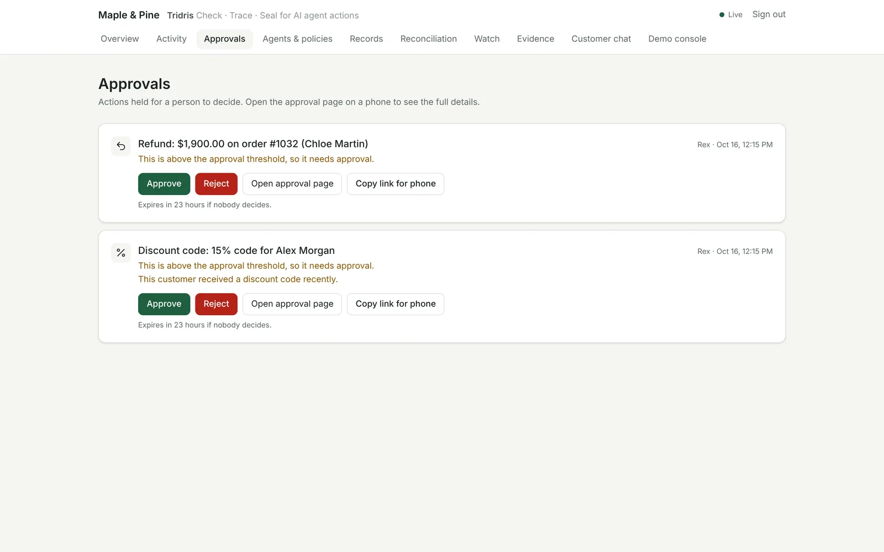884x552 pixels.
Task: Click the 'Actions held for a person to decide' description
Action: pyautogui.click(x=289, y=102)
